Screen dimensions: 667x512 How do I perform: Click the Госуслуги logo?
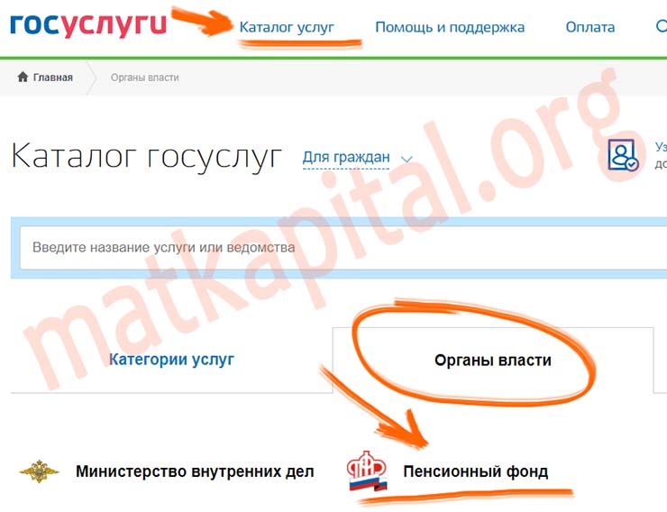tap(88, 25)
